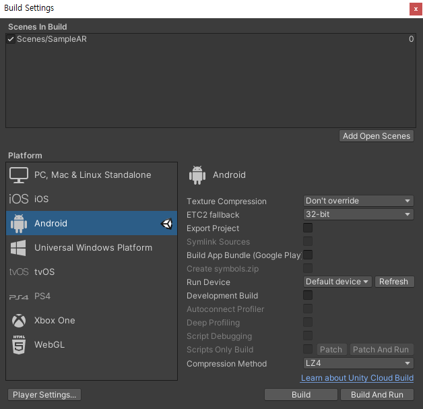Click the Build And Run button
This screenshot has height=409, width=423.
[377, 395]
